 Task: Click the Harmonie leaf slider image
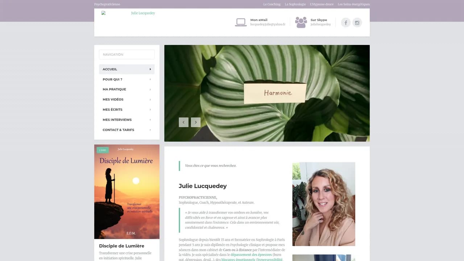tap(267, 93)
